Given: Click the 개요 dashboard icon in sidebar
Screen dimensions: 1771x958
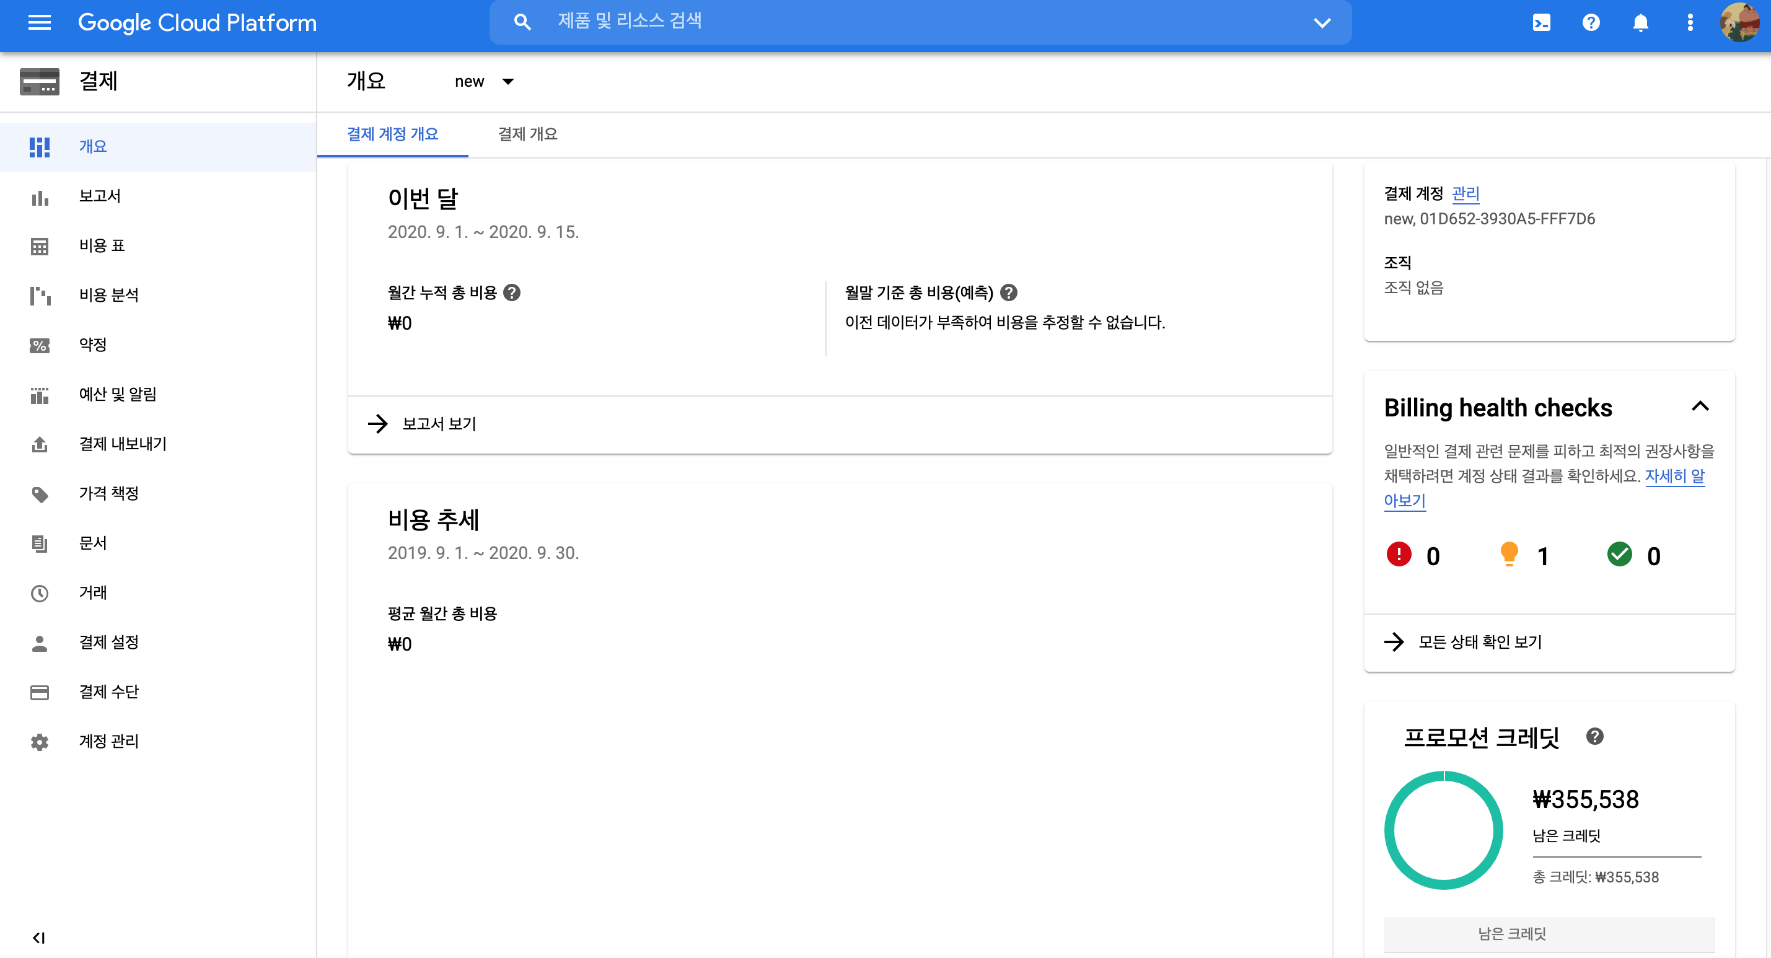Looking at the screenshot, I should 39,147.
